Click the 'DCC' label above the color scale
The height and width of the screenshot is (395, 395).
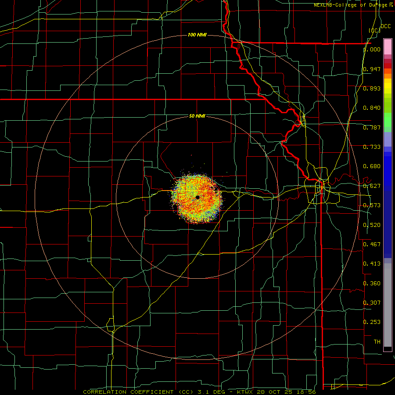pyautogui.click(x=385, y=26)
